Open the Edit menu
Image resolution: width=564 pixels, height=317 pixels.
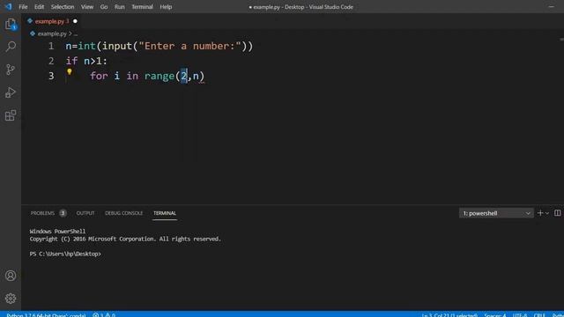[39, 7]
